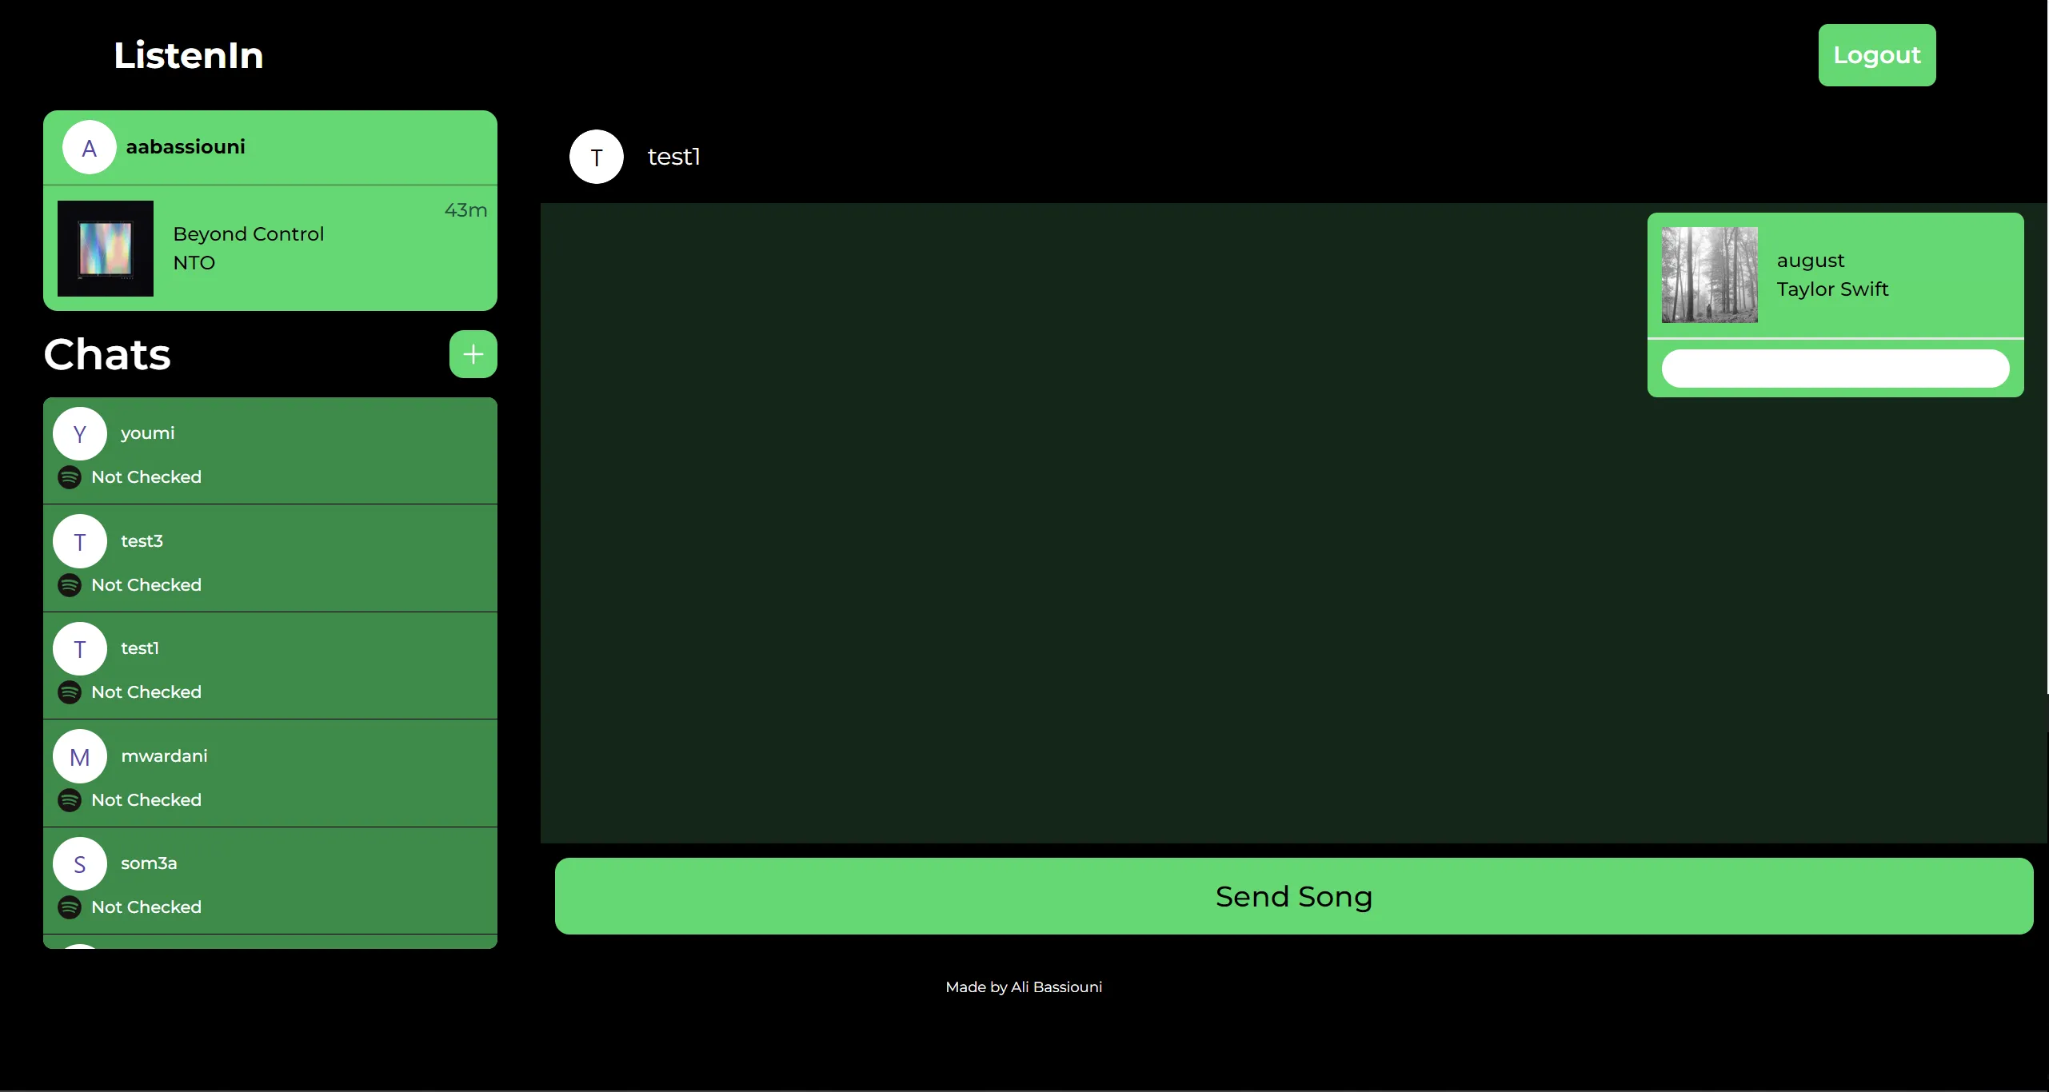This screenshot has width=2049, height=1092.
Task: Click the Spotify icon under mwardani
Action: pos(70,800)
